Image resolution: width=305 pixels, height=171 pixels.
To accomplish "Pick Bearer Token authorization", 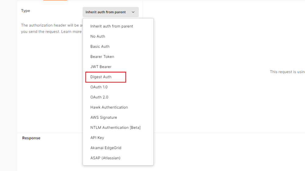I will [x=102, y=56].
